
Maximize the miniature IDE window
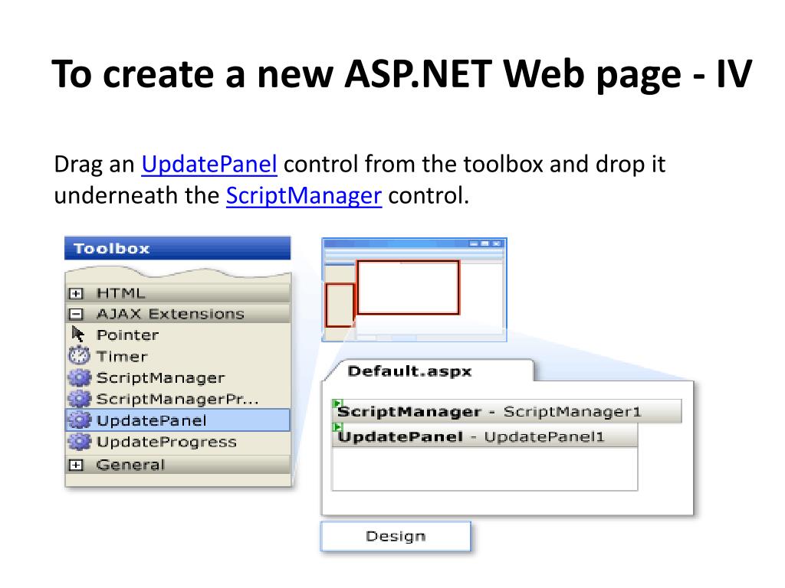click(x=484, y=243)
